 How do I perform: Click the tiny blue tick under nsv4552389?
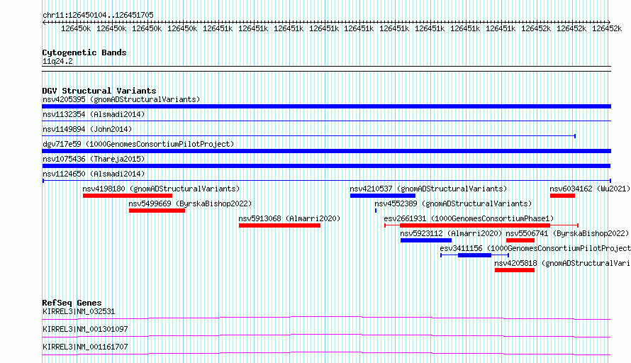[x=376, y=211]
